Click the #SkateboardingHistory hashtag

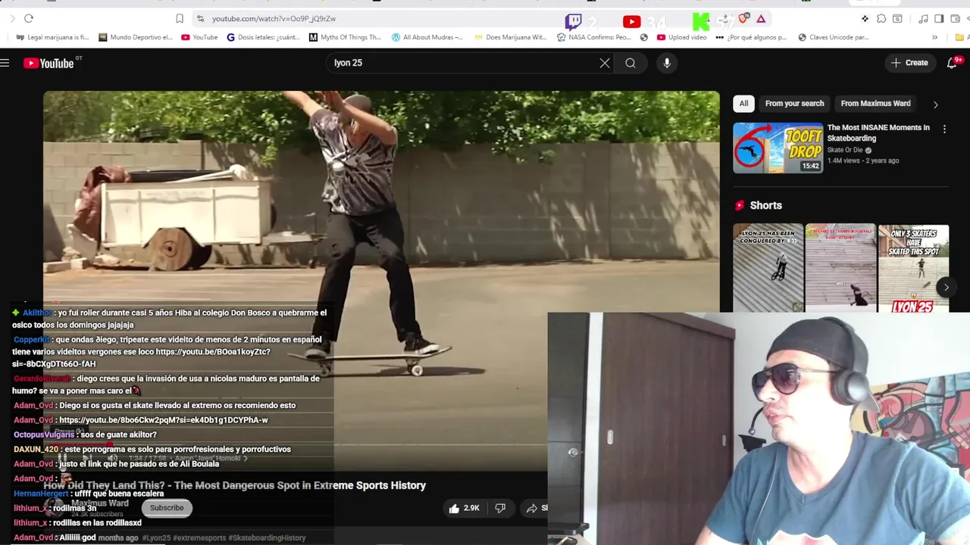(x=268, y=537)
